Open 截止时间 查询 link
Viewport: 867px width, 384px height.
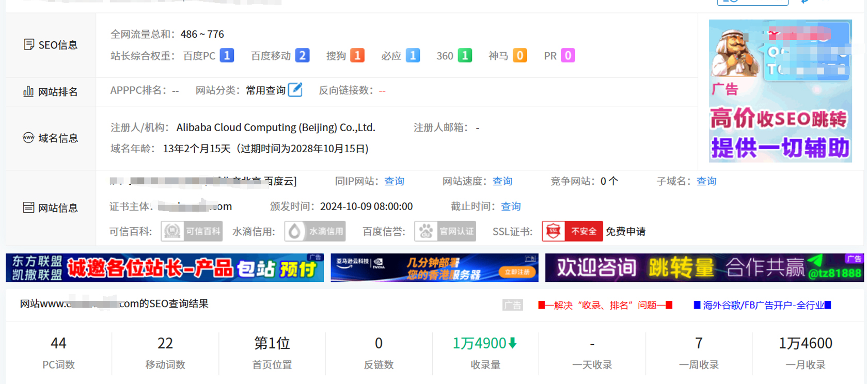pyautogui.click(x=511, y=206)
